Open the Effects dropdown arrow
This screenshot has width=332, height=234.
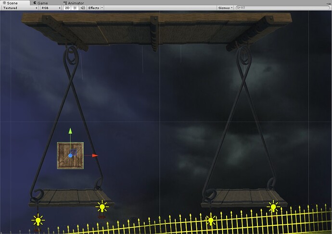coord(102,8)
